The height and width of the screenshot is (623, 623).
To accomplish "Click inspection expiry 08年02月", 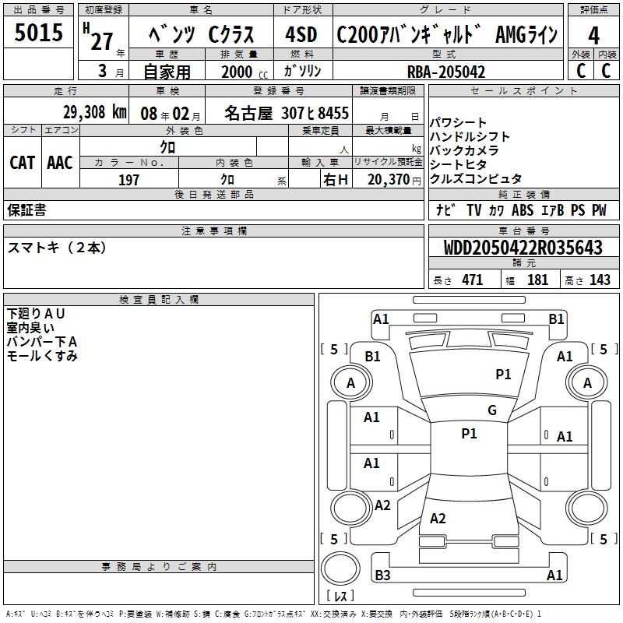I will coord(171,114).
